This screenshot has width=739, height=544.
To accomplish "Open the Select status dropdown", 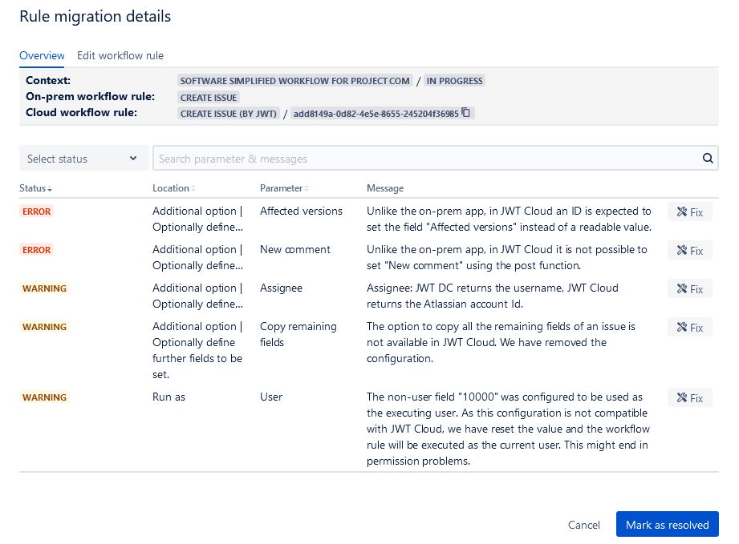I will (x=83, y=158).
